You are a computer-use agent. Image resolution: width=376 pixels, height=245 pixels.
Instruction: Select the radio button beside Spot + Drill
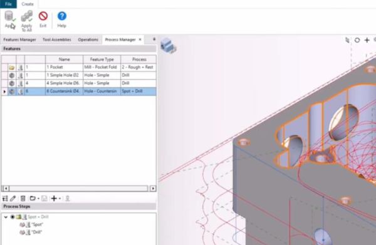point(13,217)
